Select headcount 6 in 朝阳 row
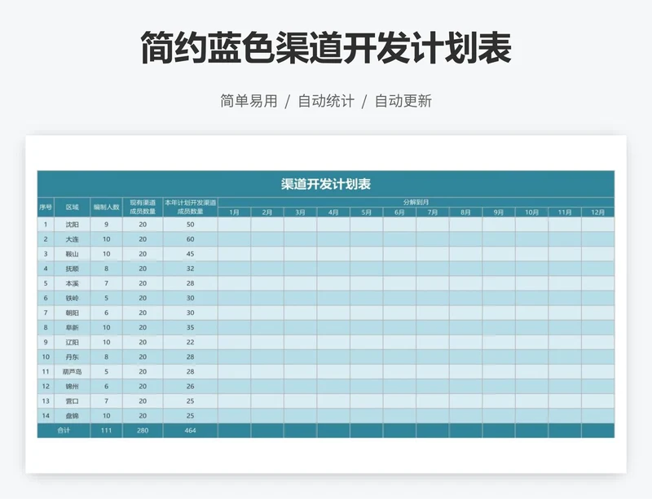652x499 pixels. coord(106,313)
